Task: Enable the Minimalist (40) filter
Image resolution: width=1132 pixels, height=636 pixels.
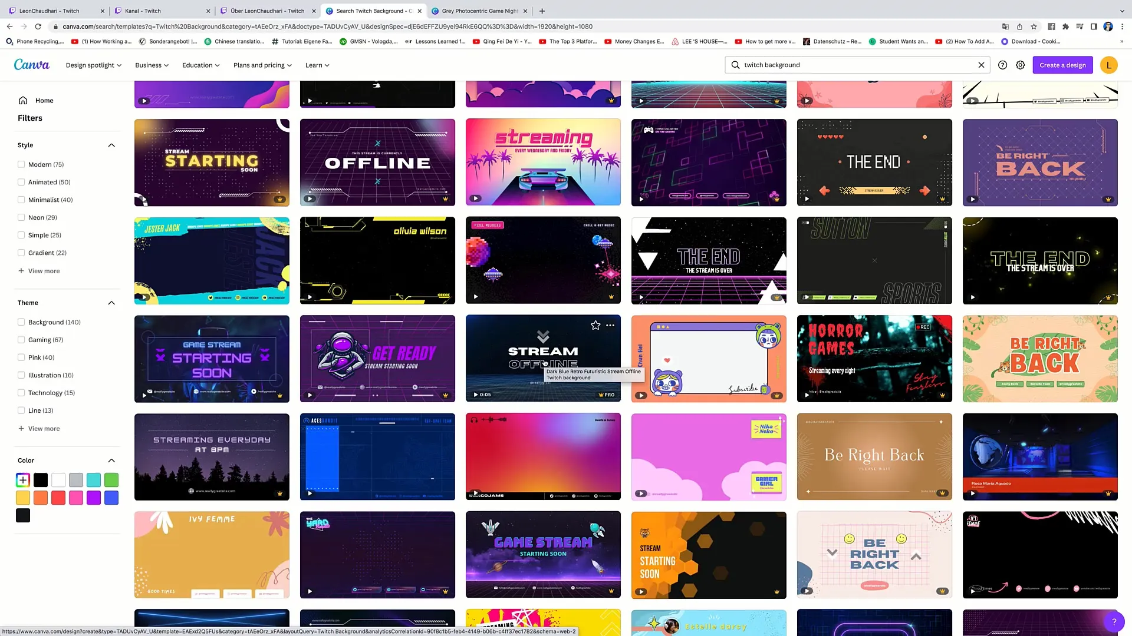Action: [x=21, y=200]
